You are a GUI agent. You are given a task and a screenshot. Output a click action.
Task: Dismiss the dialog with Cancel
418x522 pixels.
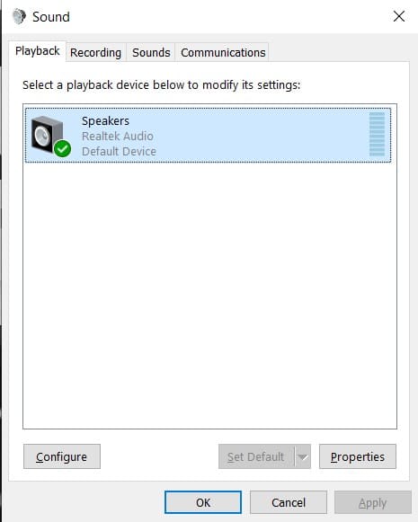coord(289,502)
